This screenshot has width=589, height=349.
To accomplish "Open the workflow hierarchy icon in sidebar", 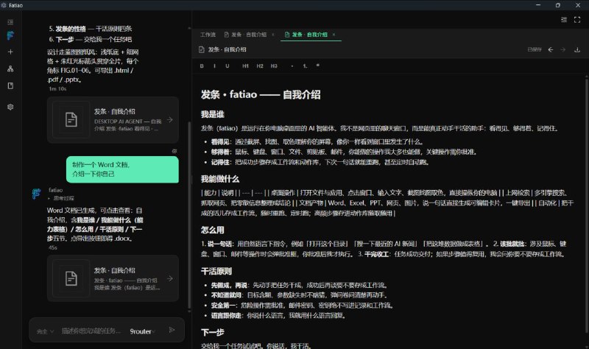I will pos(10,68).
